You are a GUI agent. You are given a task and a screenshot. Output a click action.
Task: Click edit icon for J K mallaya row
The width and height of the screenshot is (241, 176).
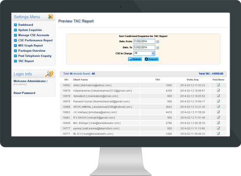coord(218,112)
